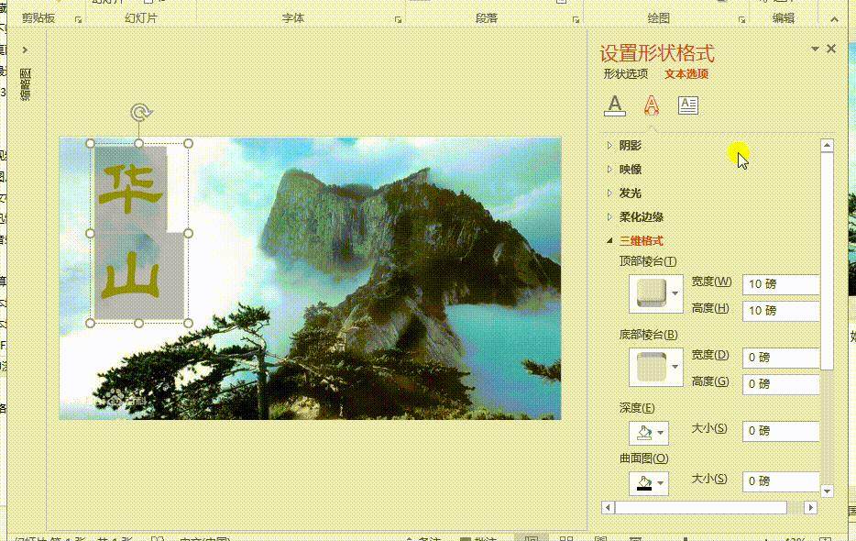Close the 设置形状格式 pane
The image size is (856, 541).
tap(831, 49)
